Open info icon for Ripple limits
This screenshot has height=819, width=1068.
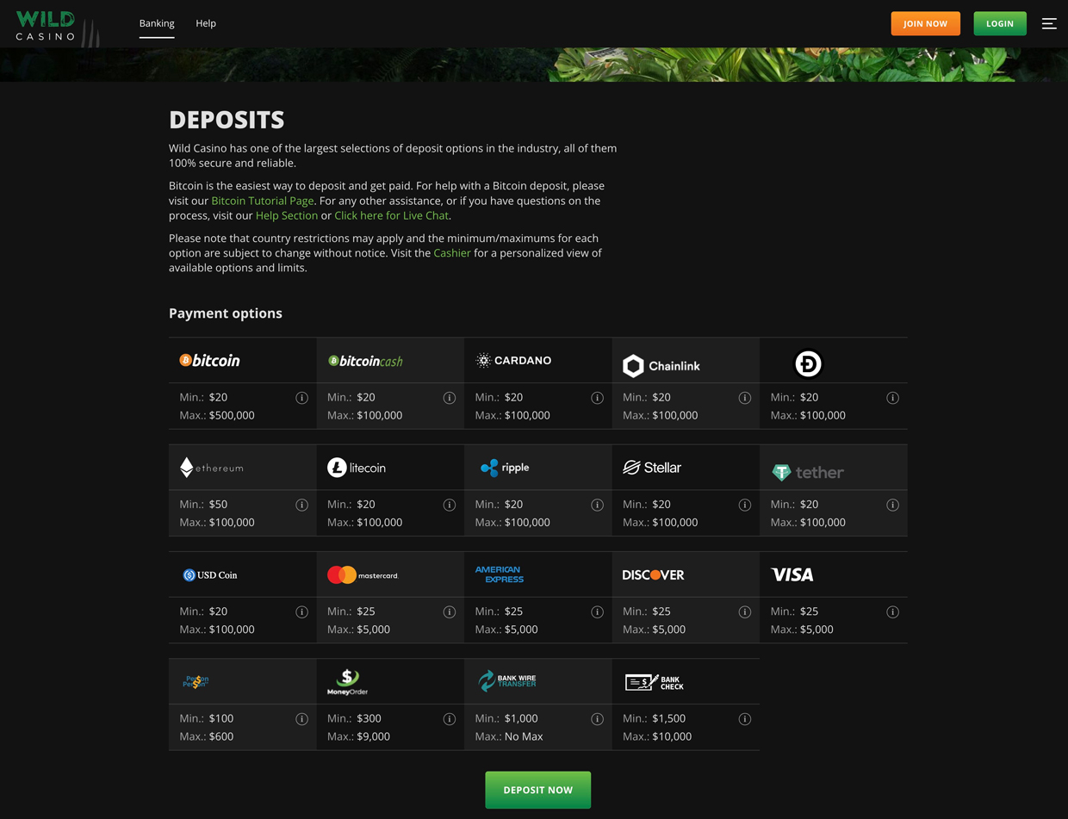pos(597,505)
